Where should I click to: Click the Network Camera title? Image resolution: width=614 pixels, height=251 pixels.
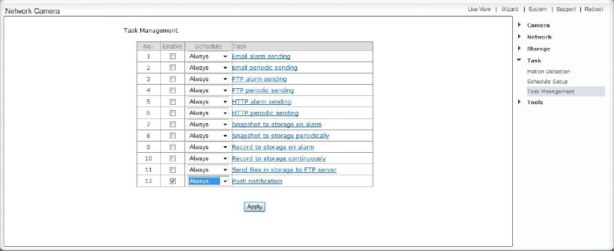33,11
